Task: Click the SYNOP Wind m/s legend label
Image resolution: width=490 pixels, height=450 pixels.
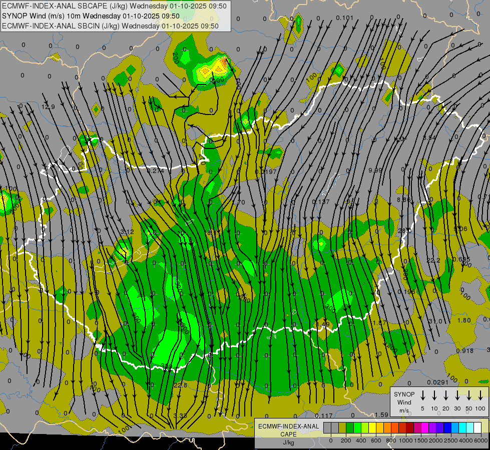Action: coord(404,402)
